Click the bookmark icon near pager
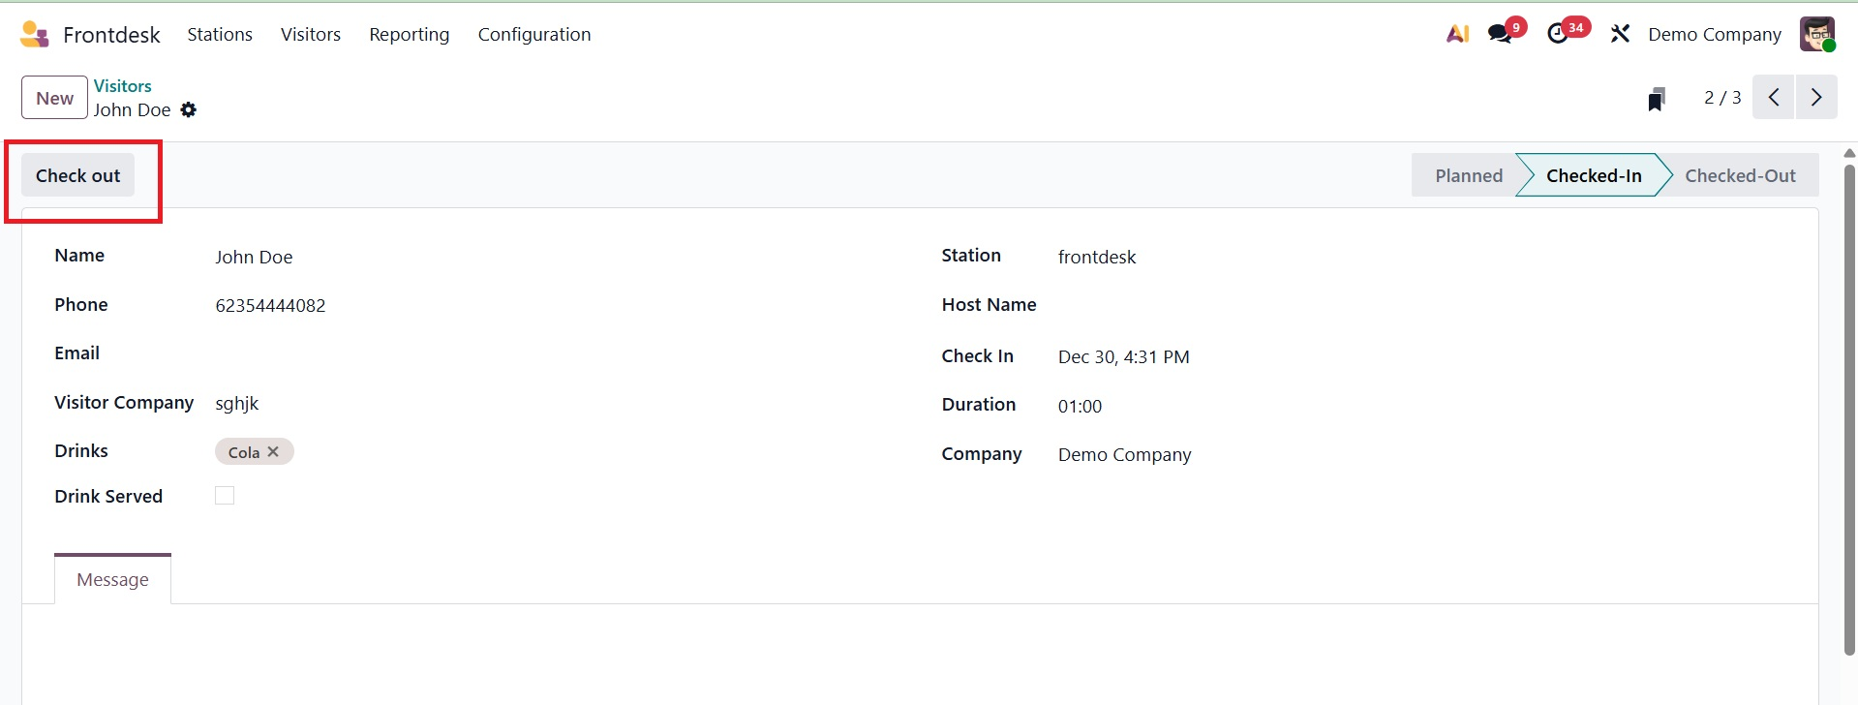Viewport: 1858px width, 705px height. pos(1657,99)
